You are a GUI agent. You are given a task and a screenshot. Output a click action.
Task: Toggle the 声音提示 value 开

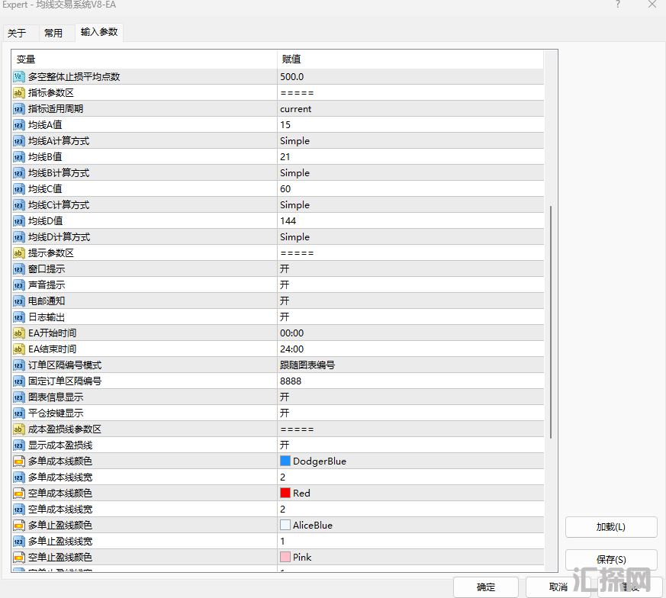285,285
